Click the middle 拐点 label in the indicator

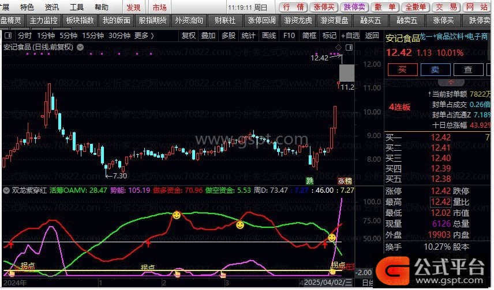148,268
